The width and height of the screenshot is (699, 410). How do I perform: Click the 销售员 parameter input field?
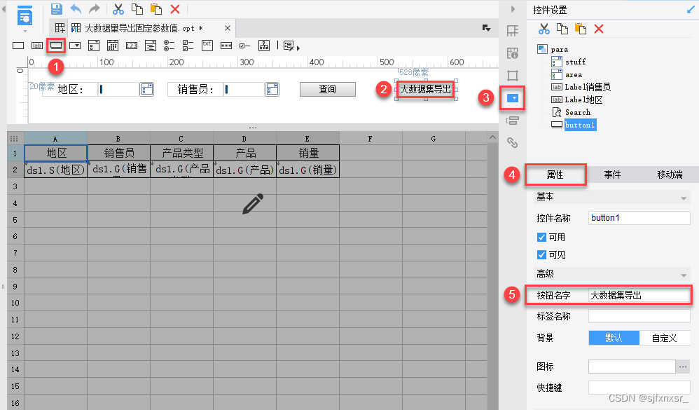[x=244, y=89]
